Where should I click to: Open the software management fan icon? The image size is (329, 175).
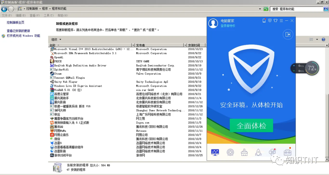click(272, 152)
